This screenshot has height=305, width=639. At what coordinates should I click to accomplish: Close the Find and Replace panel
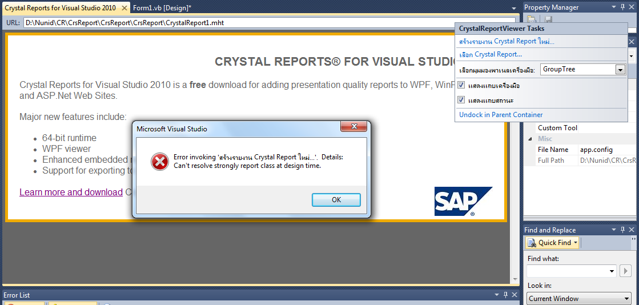pos(632,230)
